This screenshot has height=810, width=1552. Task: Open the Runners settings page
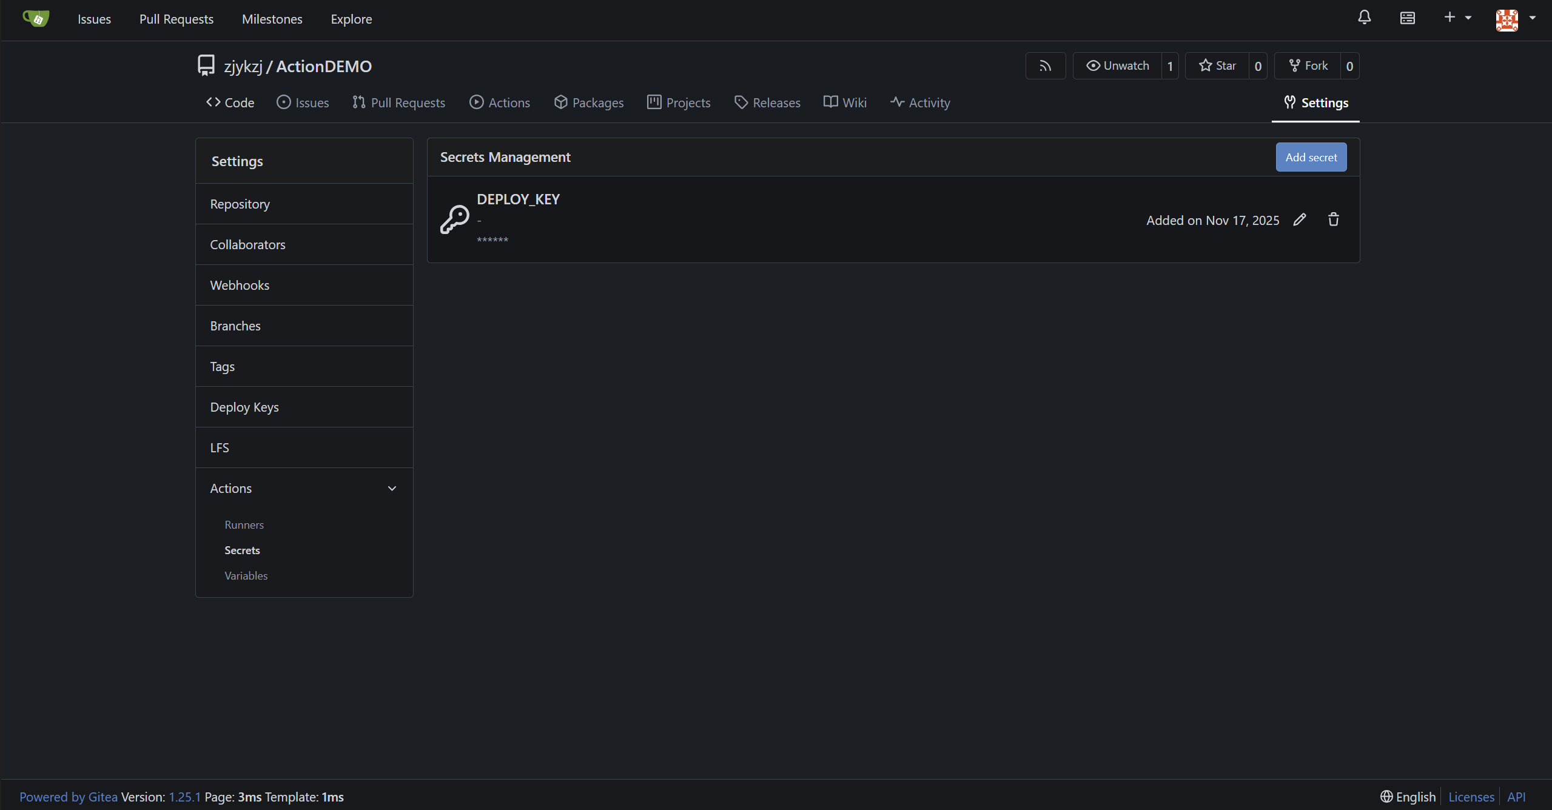[x=244, y=525]
